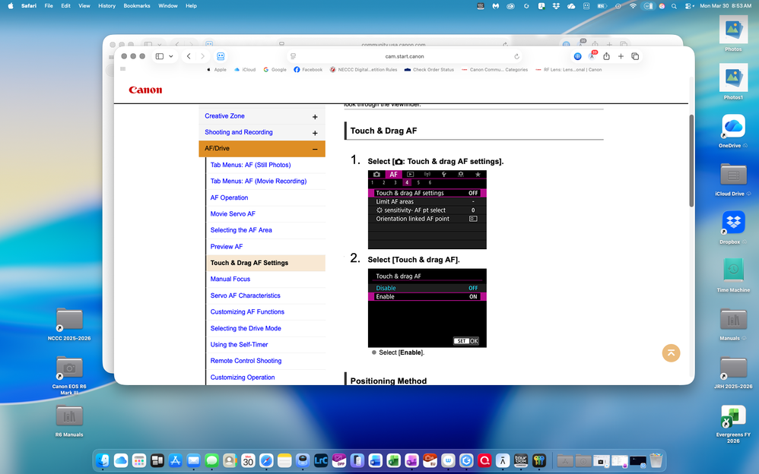Open the Safari menu in menu bar
The height and width of the screenshot is (474, 759).
click(x=29, y=6)
